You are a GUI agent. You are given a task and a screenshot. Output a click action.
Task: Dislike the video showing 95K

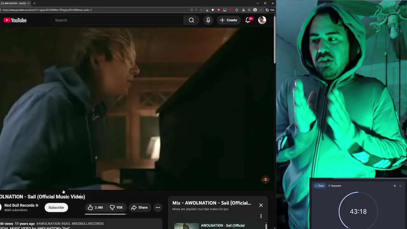[x=116, y=207]
